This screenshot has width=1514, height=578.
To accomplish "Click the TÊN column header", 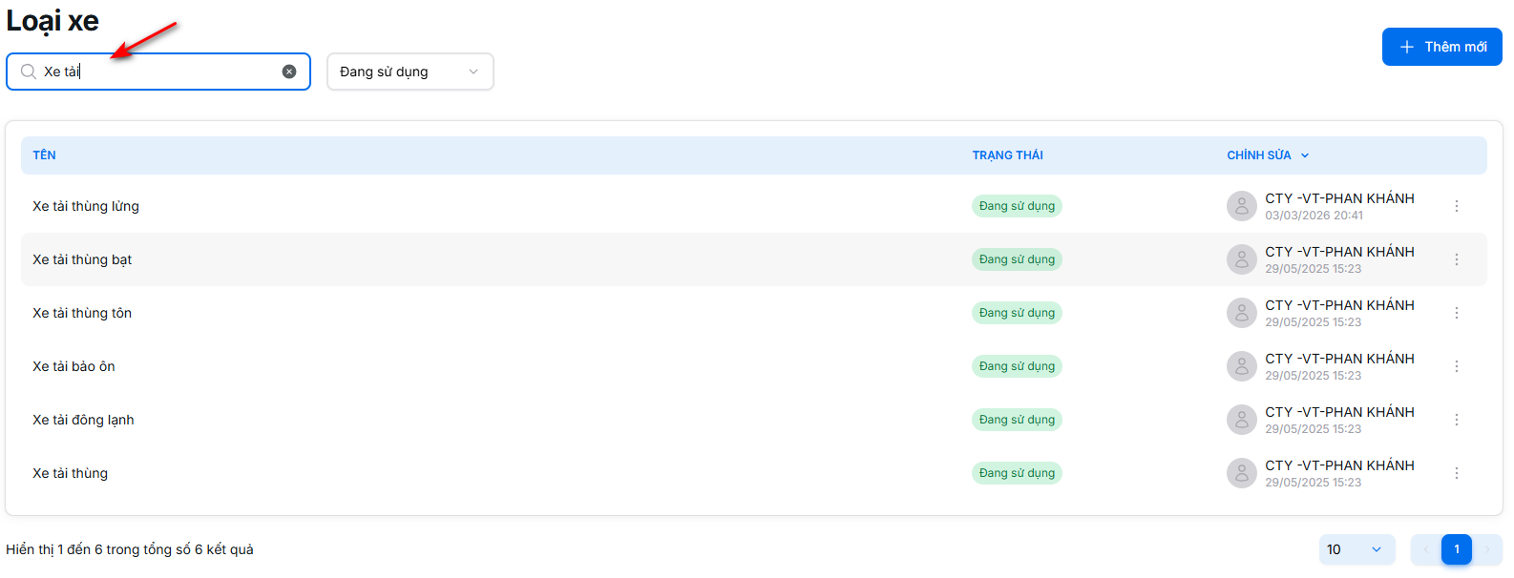I will (44, 155).
